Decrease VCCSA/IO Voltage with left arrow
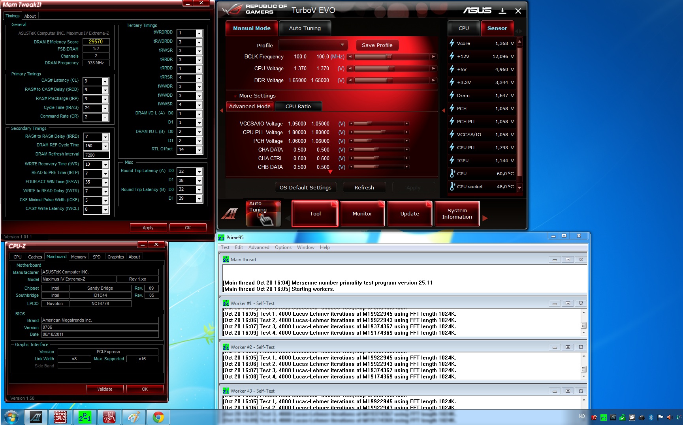 (351, 124)
